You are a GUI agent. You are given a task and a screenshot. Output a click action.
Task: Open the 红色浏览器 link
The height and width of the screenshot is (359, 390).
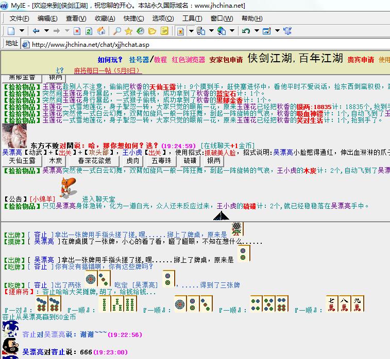[x=188, y=60]
